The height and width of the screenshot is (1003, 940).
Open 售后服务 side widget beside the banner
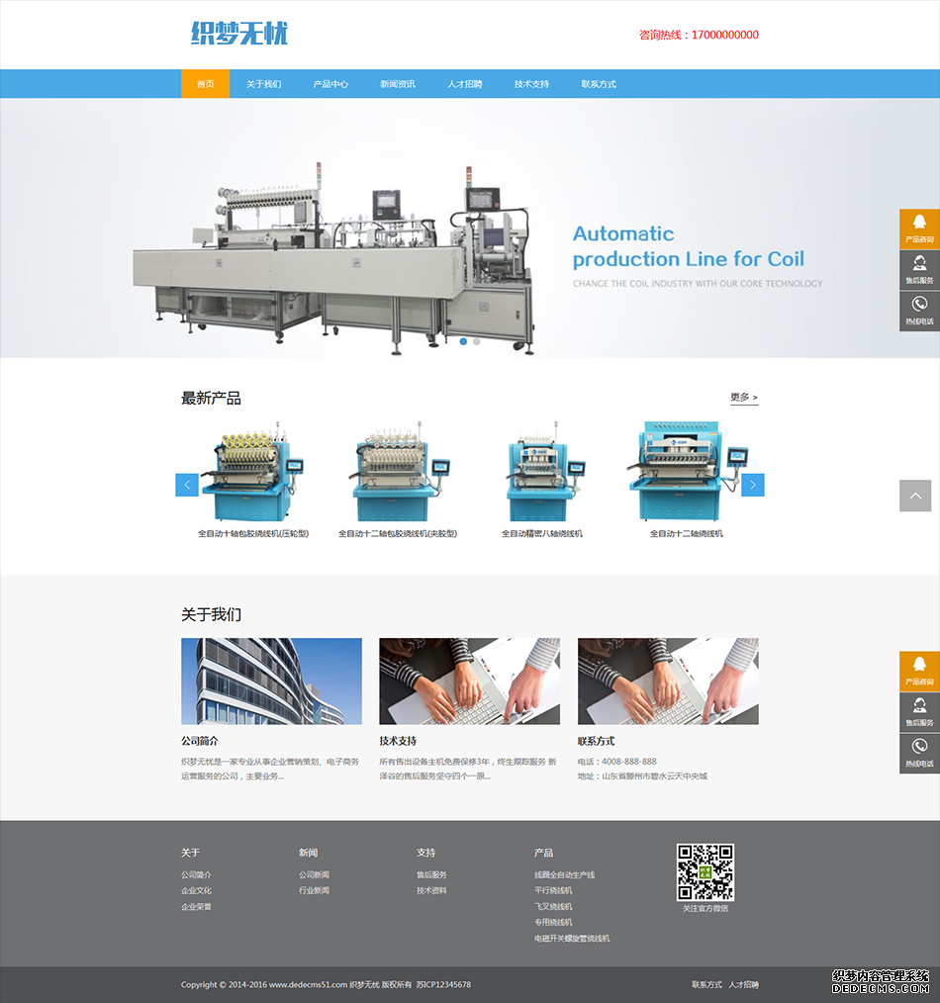point(919,270)
